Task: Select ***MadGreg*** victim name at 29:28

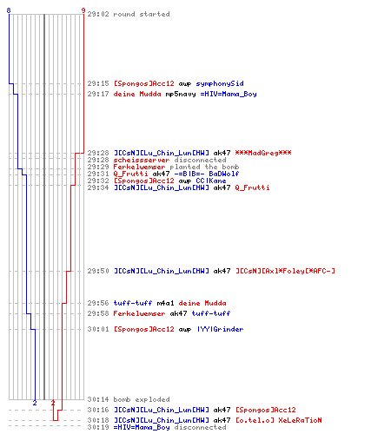Action: (263, 153)
